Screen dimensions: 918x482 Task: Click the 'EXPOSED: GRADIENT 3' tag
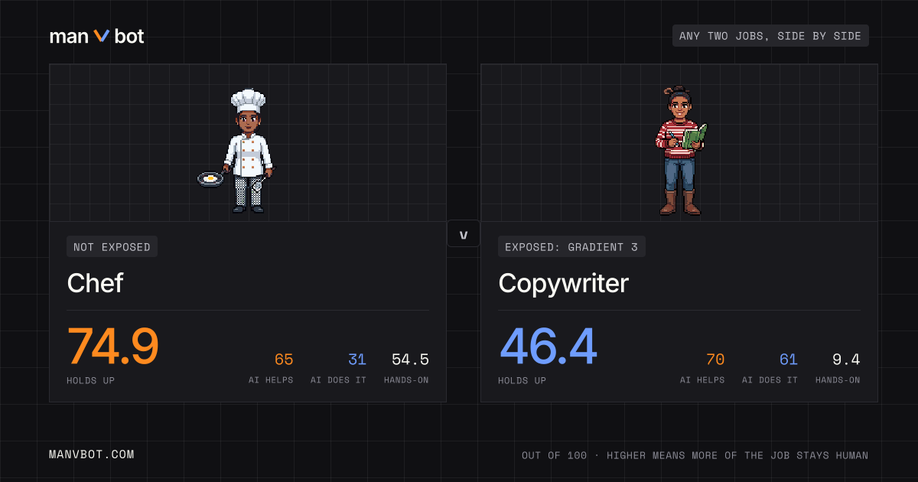[572, 246]
